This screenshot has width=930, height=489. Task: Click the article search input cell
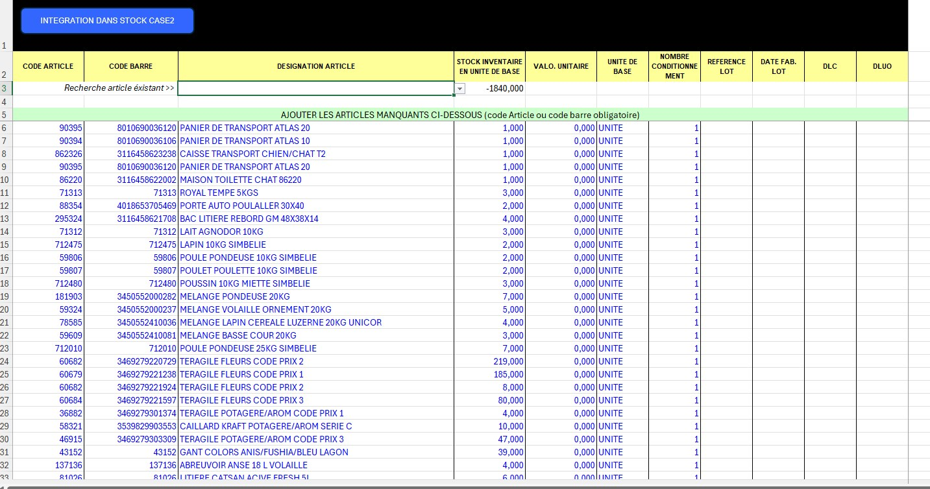[315, 88]
